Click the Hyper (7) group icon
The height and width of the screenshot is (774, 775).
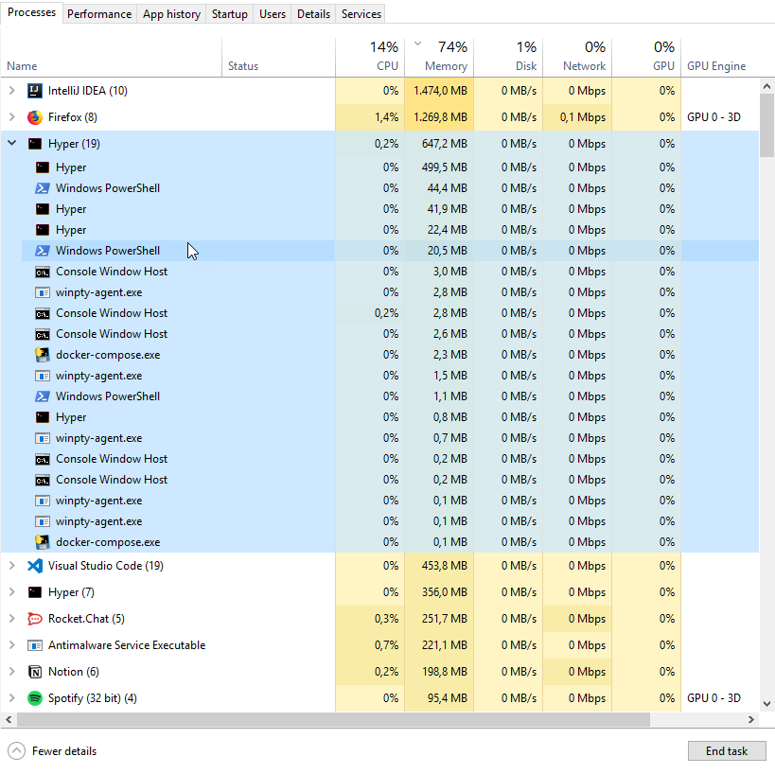35,592
